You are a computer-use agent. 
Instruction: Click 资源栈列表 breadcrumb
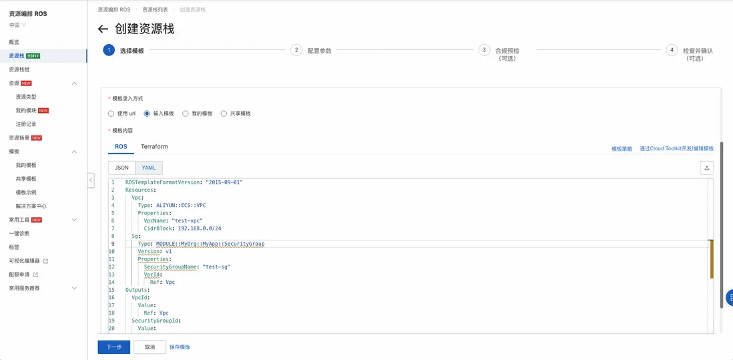pos(155,9)
